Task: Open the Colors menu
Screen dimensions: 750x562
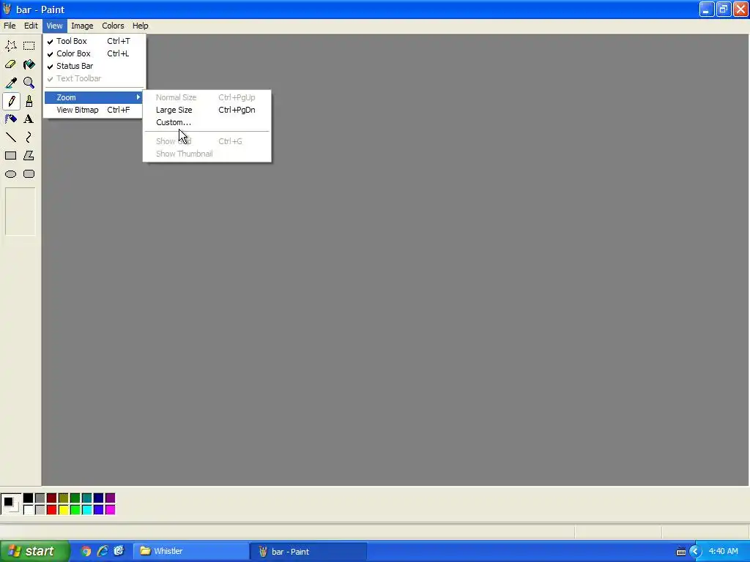Action: tap(113, 26)
